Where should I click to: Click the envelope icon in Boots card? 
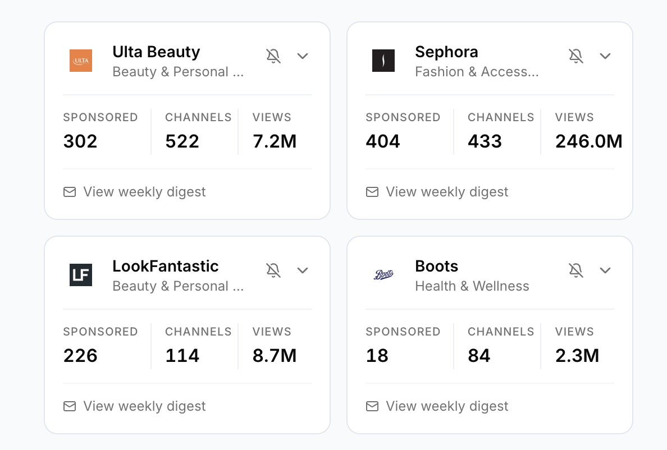point(372,406)
